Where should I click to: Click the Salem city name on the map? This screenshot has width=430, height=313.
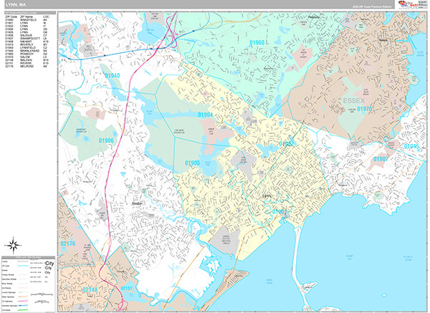tap(383, 39)
